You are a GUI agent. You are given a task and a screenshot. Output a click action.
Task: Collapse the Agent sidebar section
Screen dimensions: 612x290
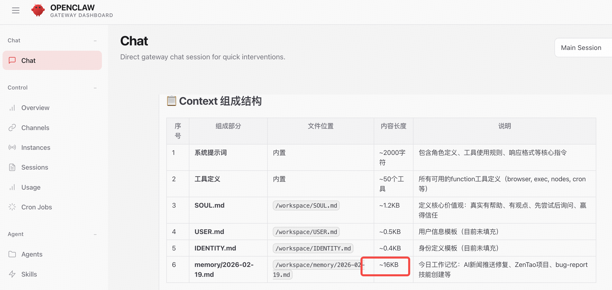coord(95,234)
